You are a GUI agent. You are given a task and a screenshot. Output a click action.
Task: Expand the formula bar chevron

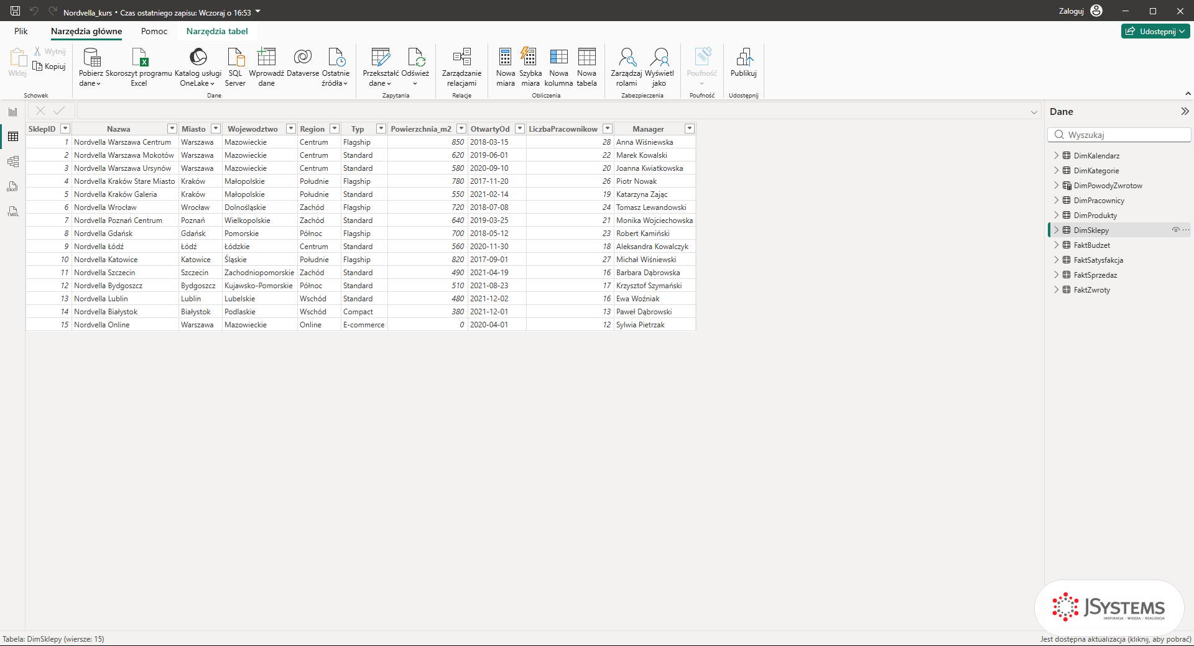pos(1034,112)
